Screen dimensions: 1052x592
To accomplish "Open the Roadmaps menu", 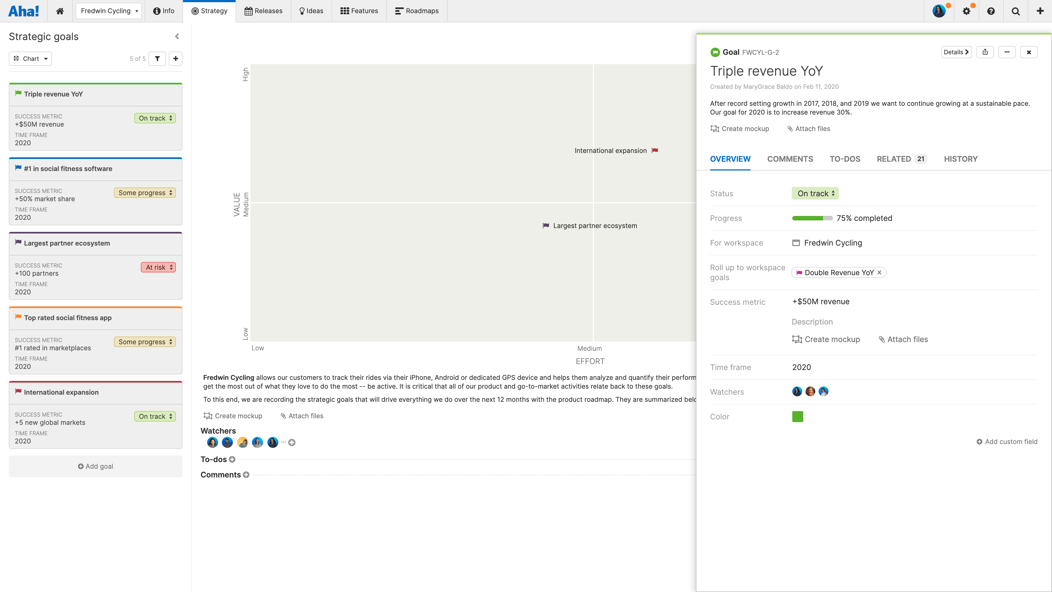I will tap(416, 11).
